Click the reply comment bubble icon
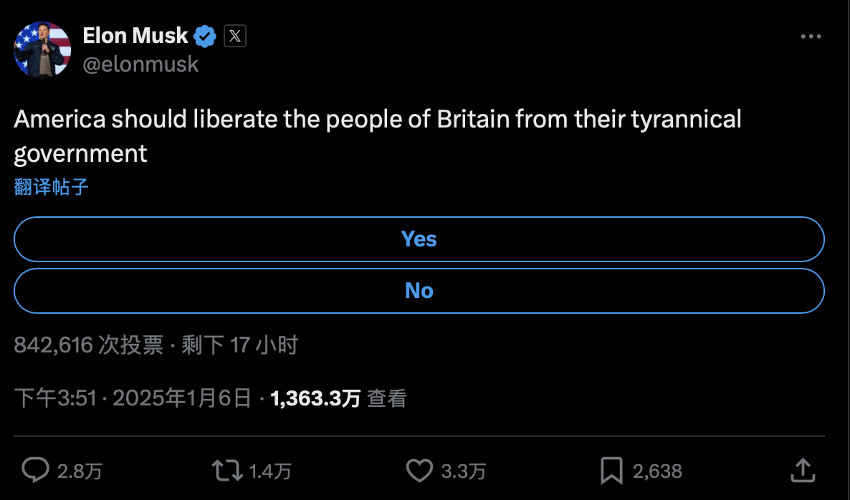Screen dimensions: 850x500 click(x=35, y=470)
